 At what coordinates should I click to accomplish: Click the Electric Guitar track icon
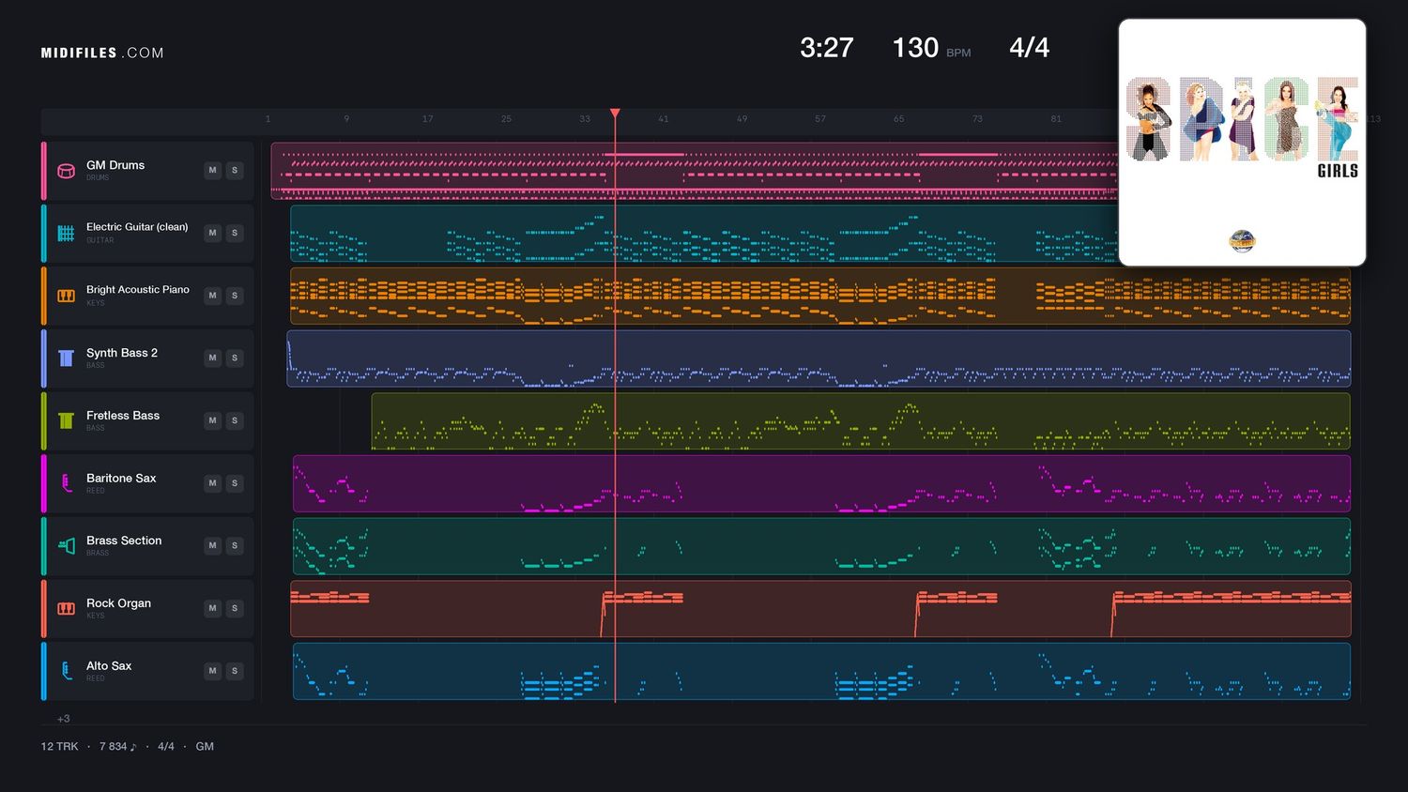click(66, 233)
